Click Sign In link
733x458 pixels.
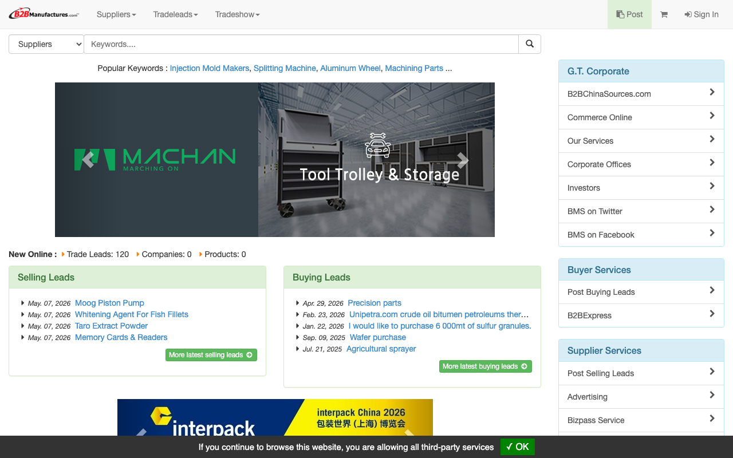tap(702, 14)
